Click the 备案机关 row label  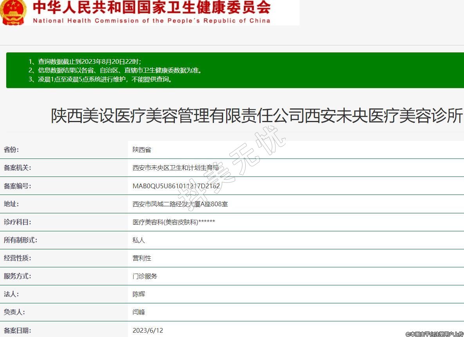pyautogui.click(x=18, y=168)
